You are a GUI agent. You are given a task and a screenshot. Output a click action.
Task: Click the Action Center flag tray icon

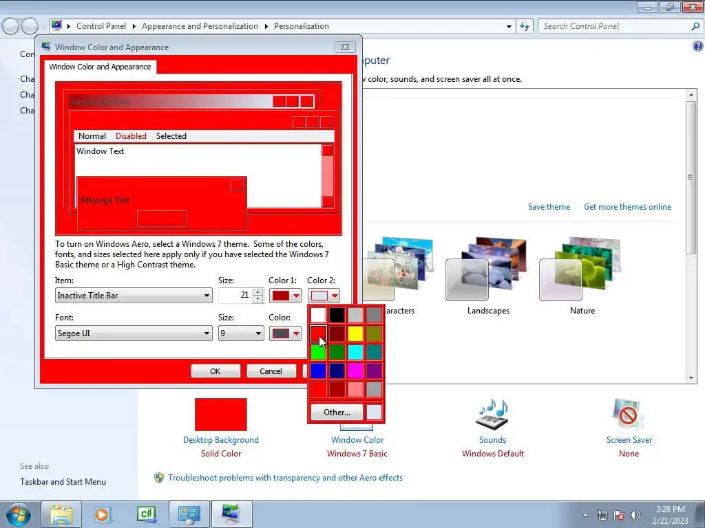[619, 515]
